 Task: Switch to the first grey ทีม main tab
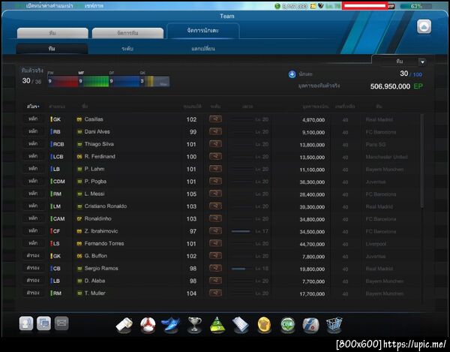[52, 33]
